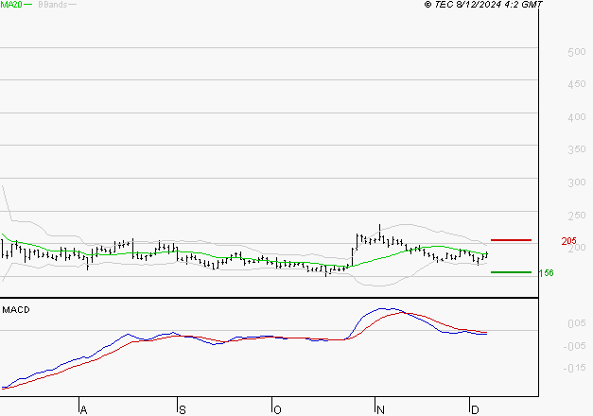Image resolution: width=593 pixels, height=416 pixels.
Task: Select the 156 support value label
Action: [x=546, y=273]
